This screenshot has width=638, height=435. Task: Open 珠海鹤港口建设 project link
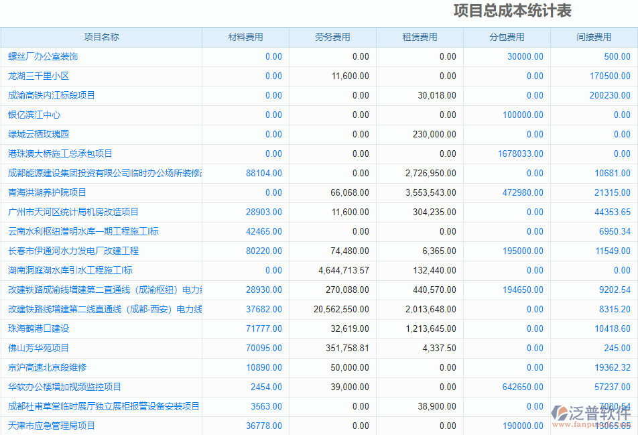pyautogui.click(x=38, y=328)
